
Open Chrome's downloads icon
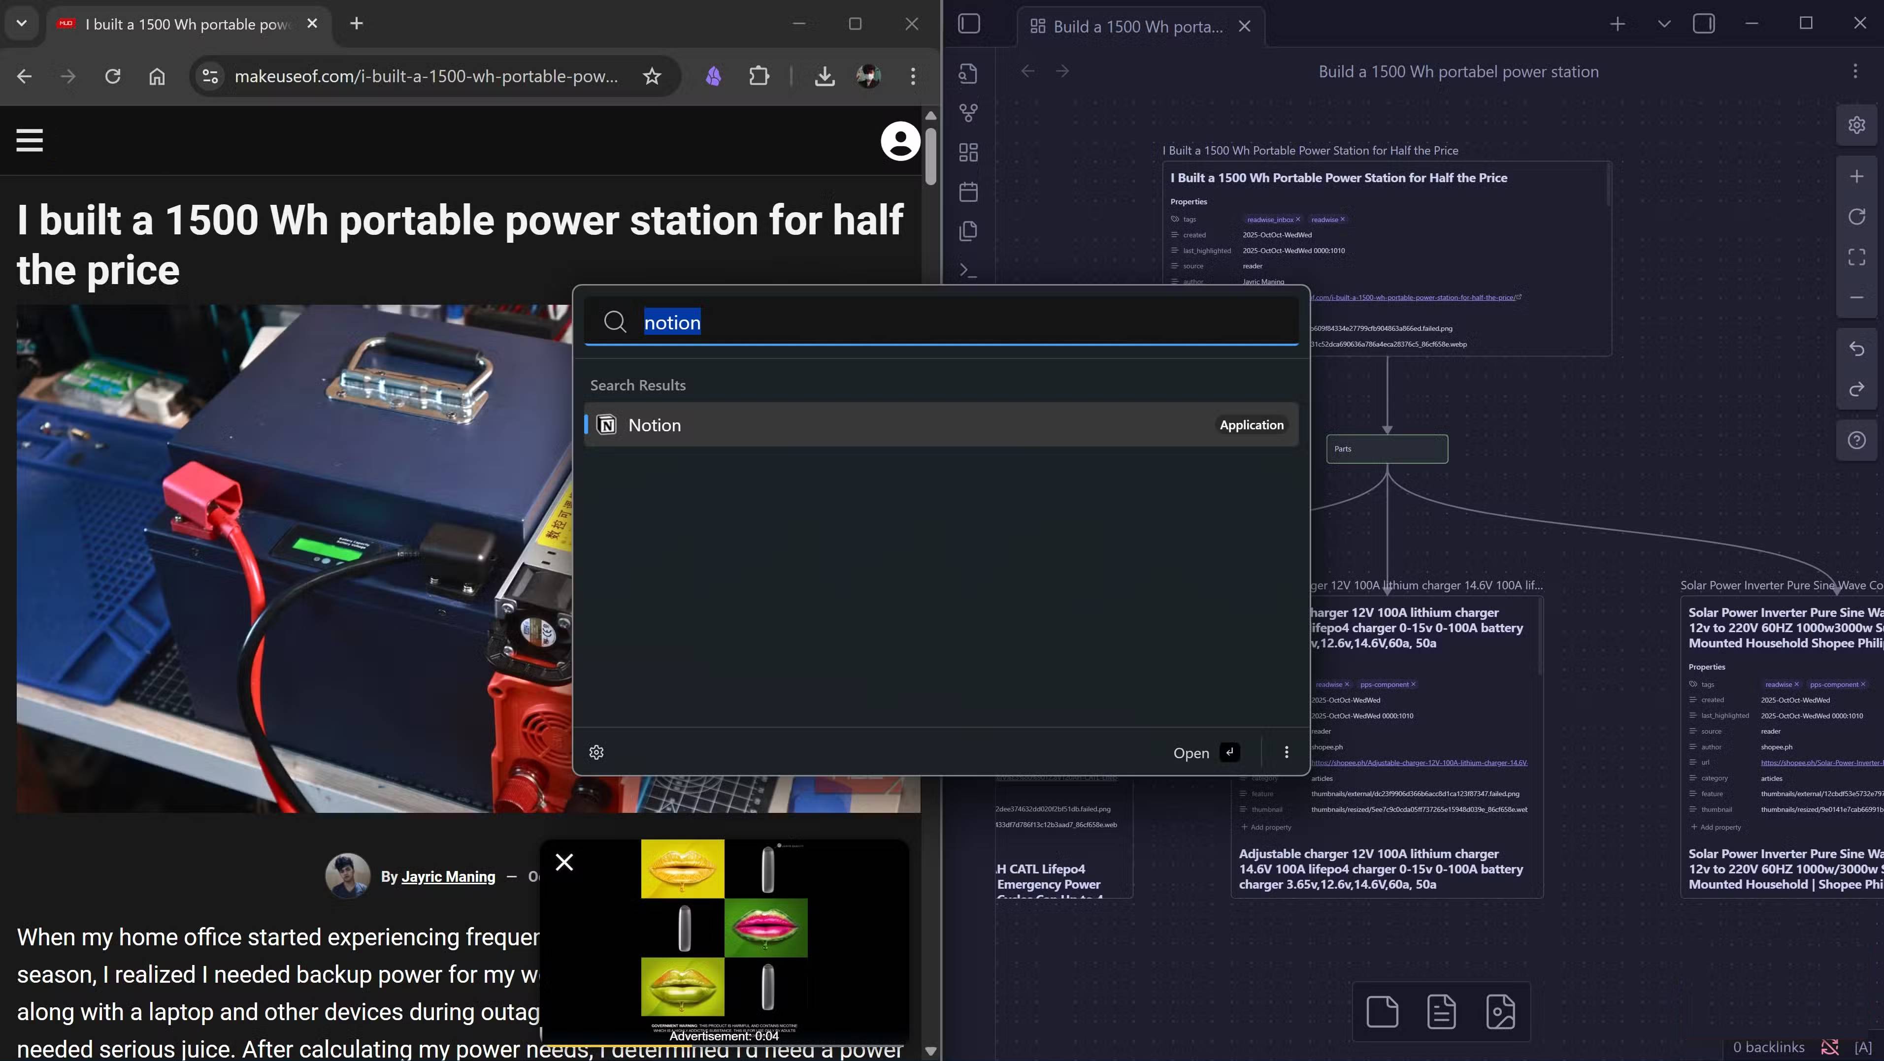[x=824, y=76]
